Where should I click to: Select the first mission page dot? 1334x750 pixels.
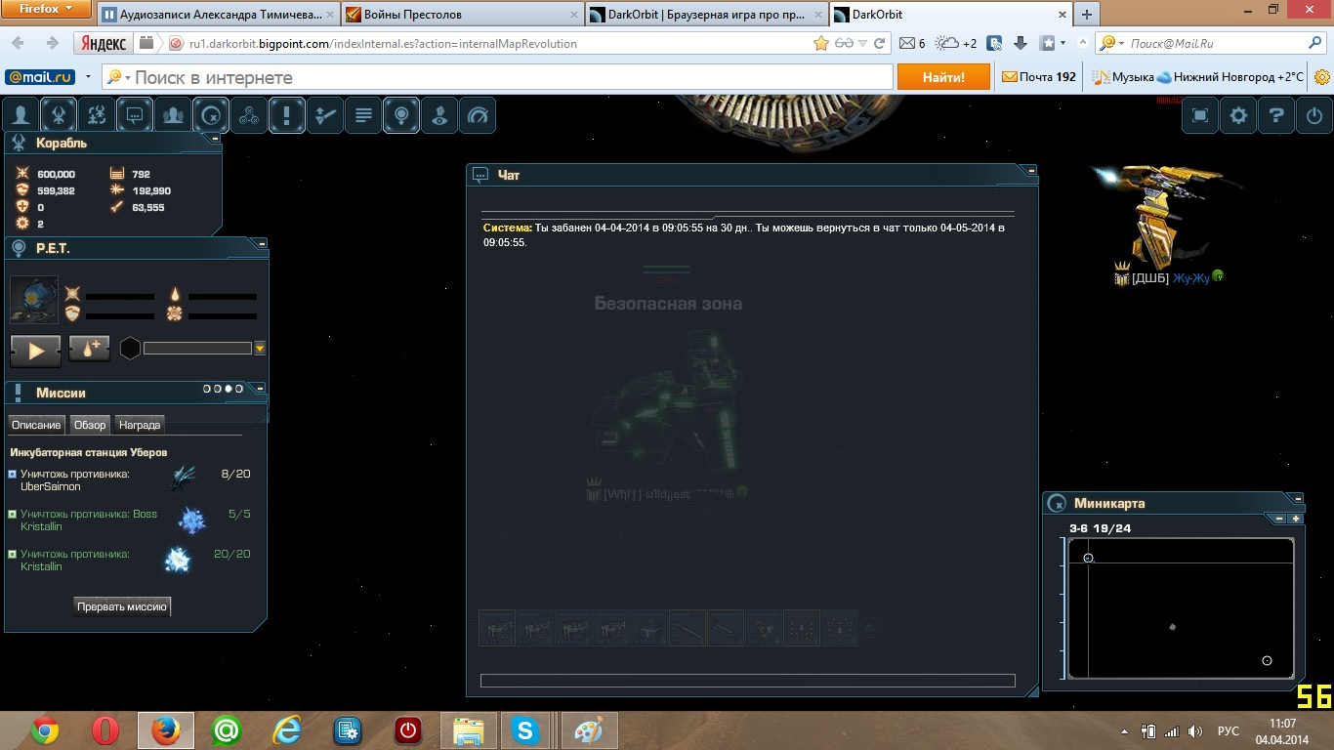[x=207, y=389]
